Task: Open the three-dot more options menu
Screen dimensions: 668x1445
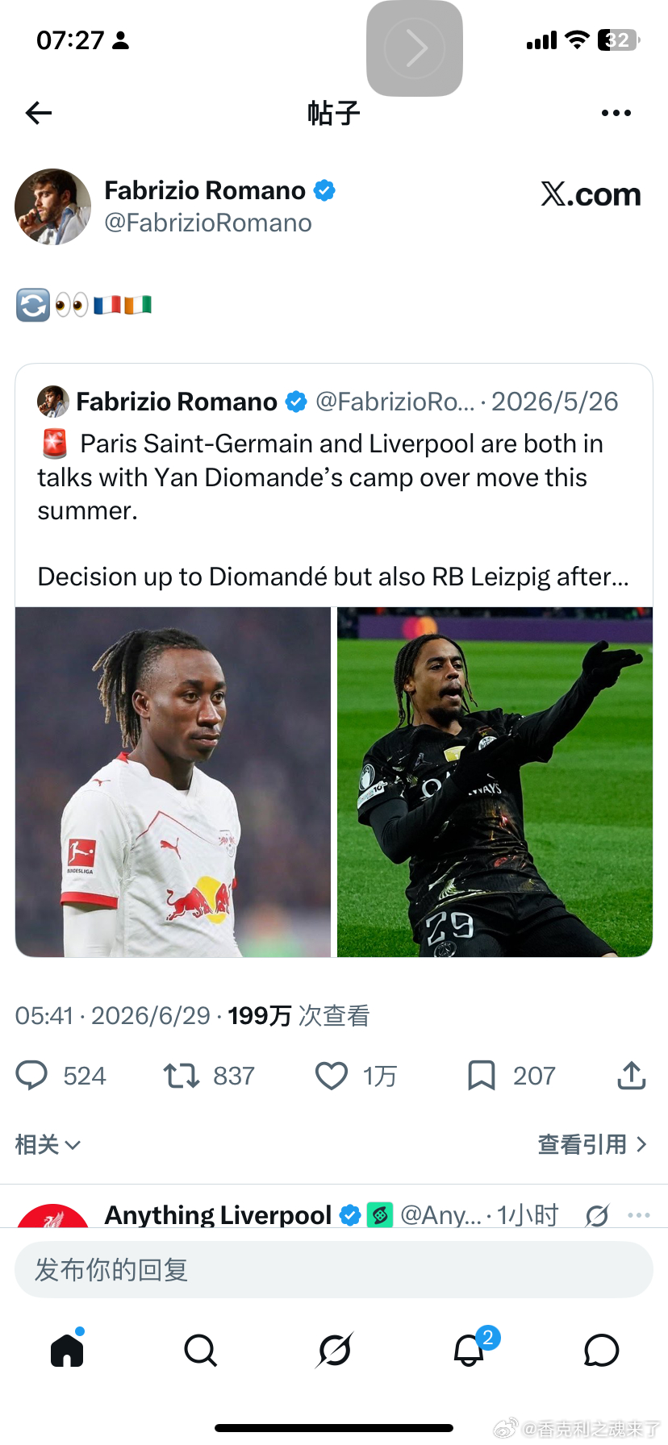Action: point(616,113)
